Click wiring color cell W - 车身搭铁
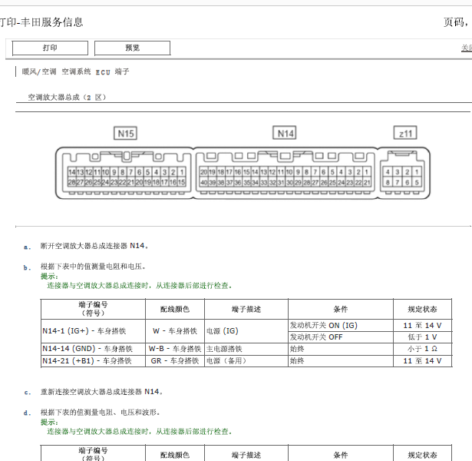 pyautogui.click(x=175, y=331)
